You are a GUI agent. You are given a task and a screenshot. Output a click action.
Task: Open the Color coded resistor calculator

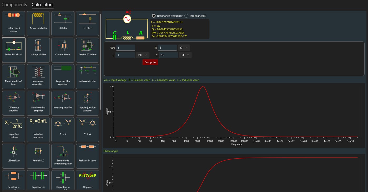14,24
